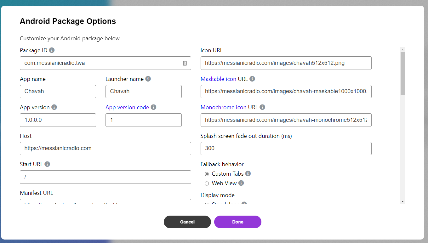This screenshot has width=428, height=243.
Task: Click the App version info icon
Action: [54, 107]
